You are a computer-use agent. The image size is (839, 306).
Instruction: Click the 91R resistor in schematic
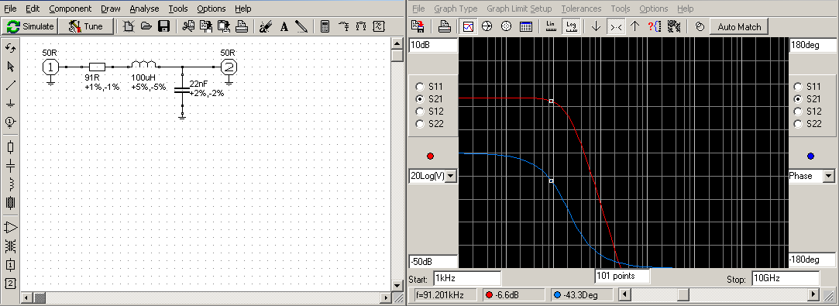(x=97, y=67)
